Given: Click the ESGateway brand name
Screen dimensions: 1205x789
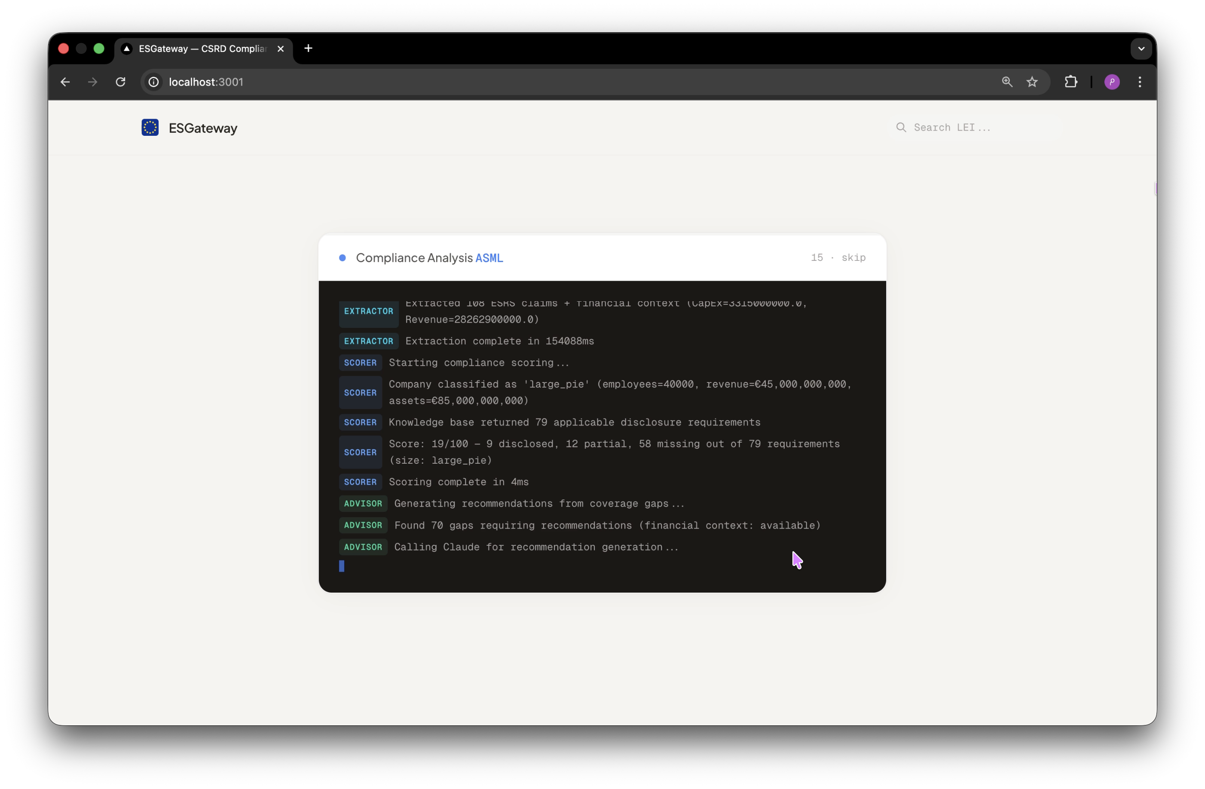Looking at the screenshot, I should 203,128.
